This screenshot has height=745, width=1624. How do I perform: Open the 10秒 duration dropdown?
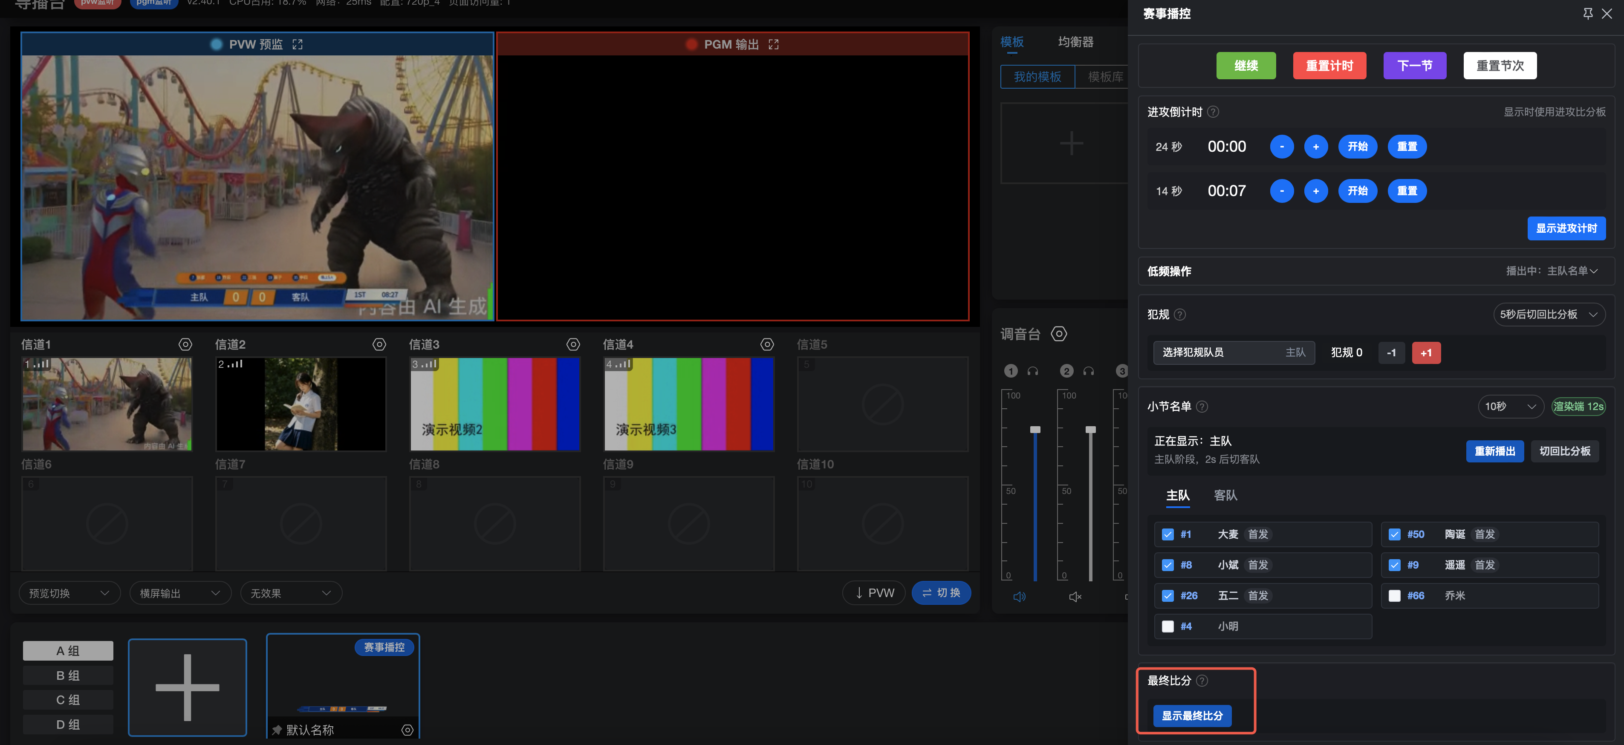click(1511, 407)
